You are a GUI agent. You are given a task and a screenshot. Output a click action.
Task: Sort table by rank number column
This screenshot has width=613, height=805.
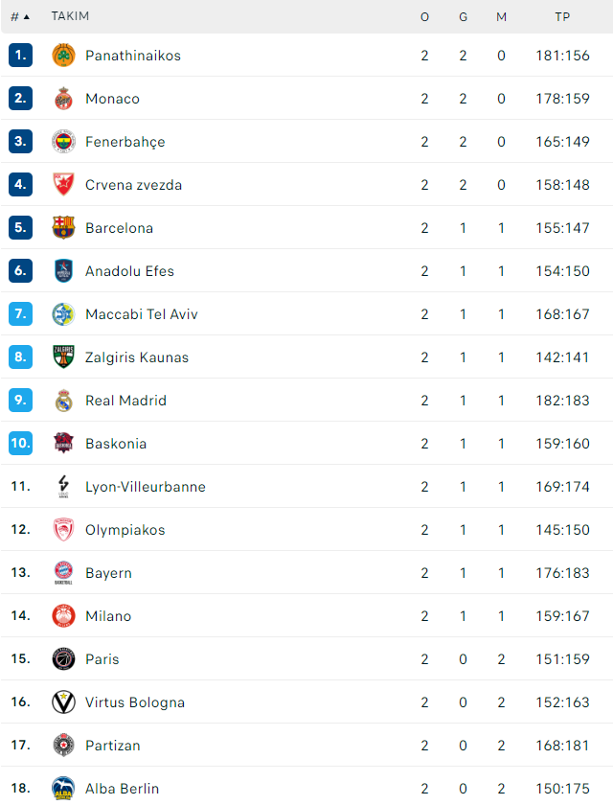click(20, 17)
